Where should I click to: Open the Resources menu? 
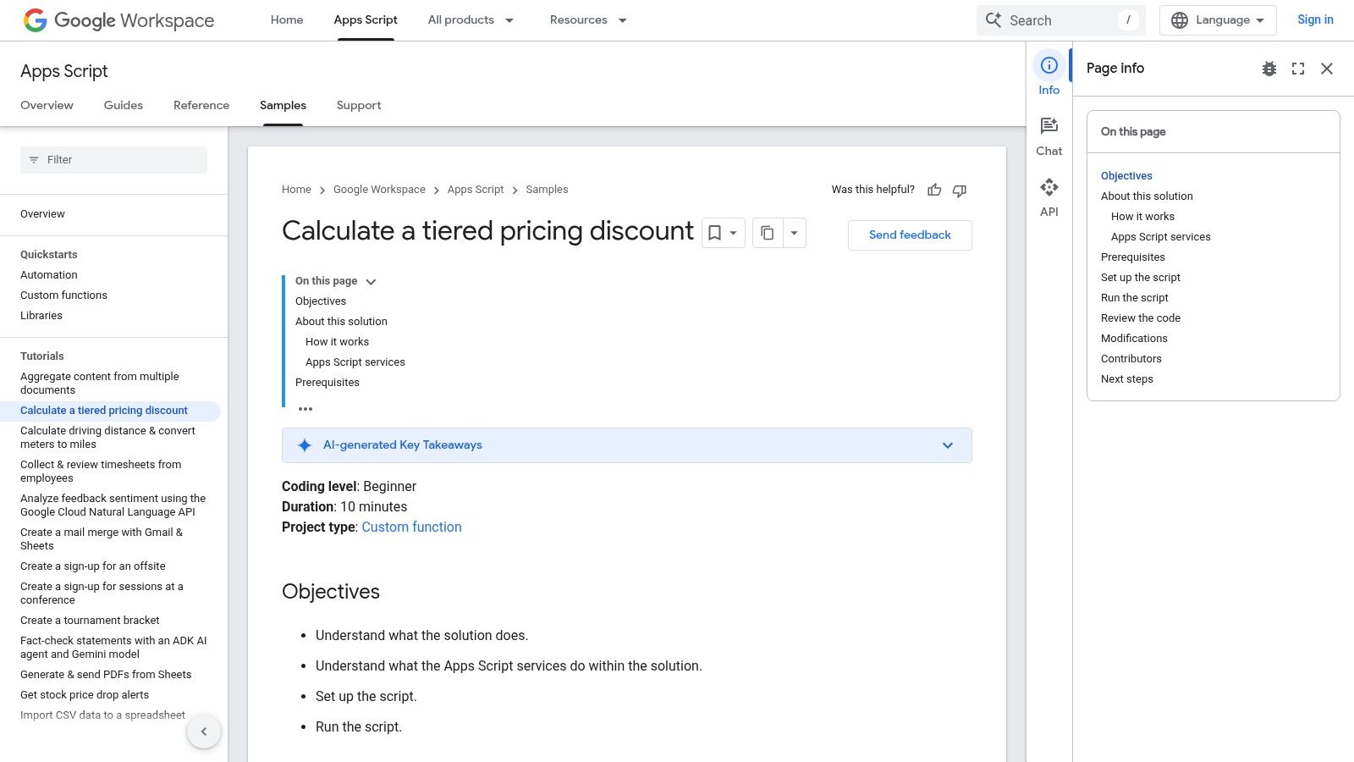[587, 19]
